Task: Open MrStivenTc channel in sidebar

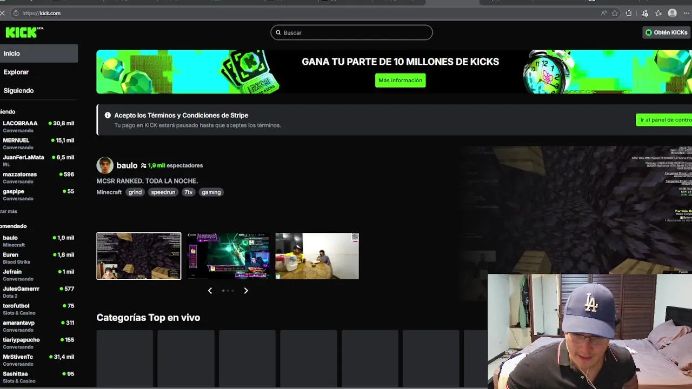Action: pos(39,360)
